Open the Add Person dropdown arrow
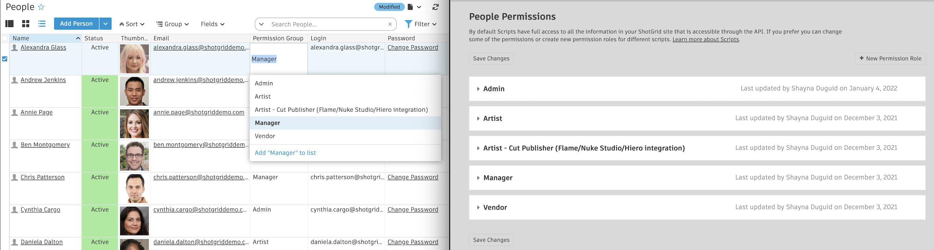Viewport: 934px width, 250px height. 105,23
